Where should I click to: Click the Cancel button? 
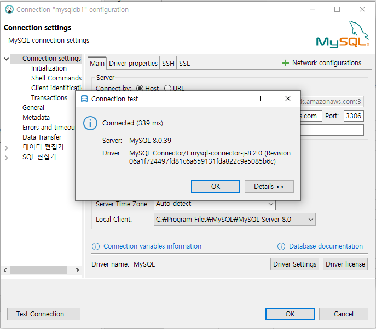pyautogui.click(x=343, y=314)
